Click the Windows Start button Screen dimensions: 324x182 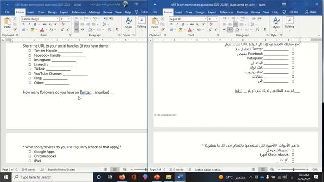click(6, 177)
